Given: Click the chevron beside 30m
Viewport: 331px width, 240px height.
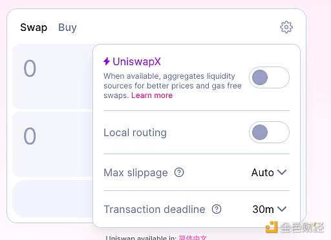Looking at the screenshot, I should pos(282,209).
